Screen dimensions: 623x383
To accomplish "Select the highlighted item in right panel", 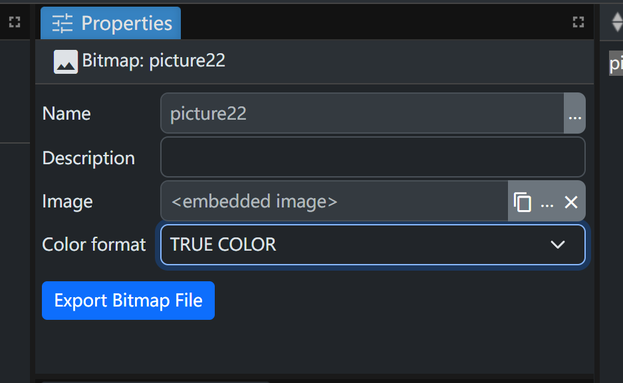I will [x=616, y=64].
